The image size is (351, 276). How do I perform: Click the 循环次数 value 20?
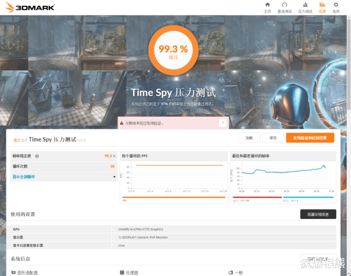tap(113, 166)
